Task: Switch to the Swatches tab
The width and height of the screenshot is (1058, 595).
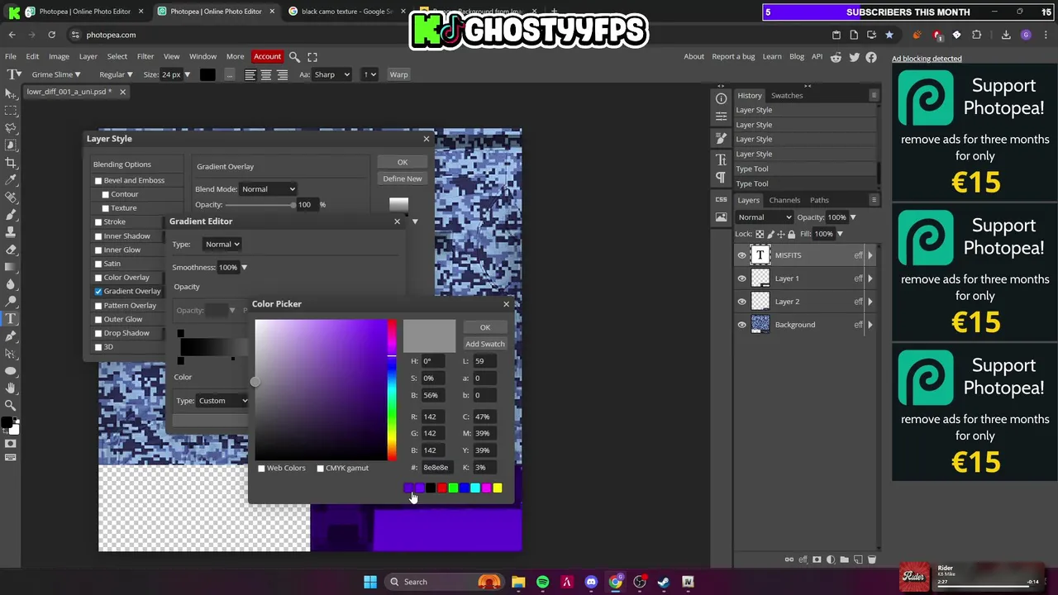Action: [787, 95]
